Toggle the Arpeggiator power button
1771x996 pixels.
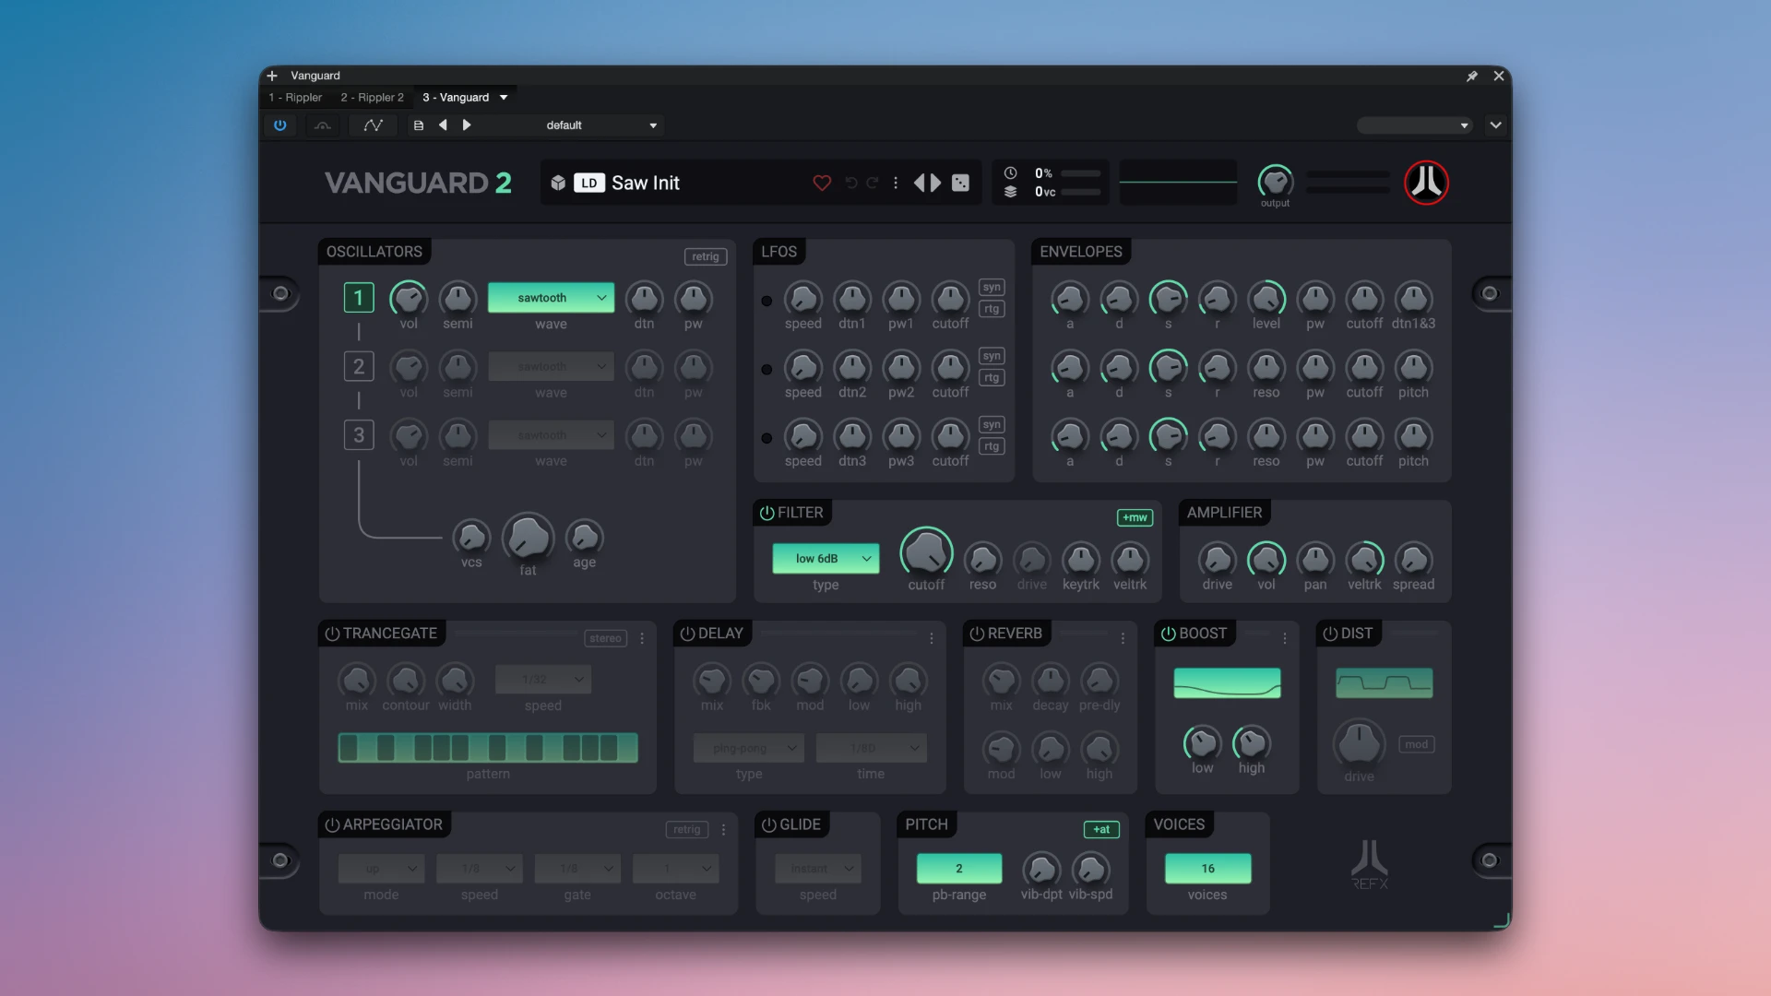point(332,824)
